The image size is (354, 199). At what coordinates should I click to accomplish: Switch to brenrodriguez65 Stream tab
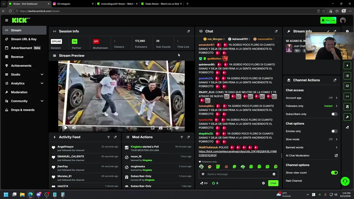click(x=118, y=4)
